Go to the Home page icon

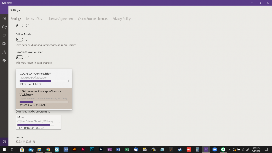coord(4,18)
